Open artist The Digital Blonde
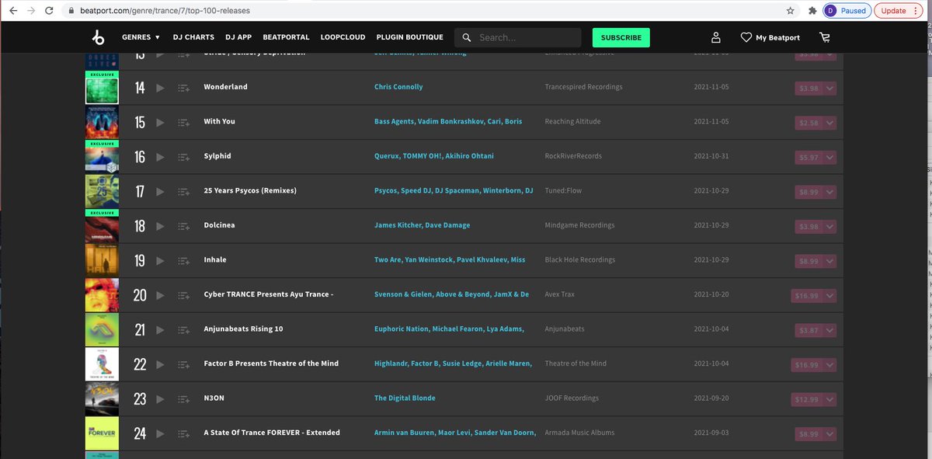 [405, 398]
